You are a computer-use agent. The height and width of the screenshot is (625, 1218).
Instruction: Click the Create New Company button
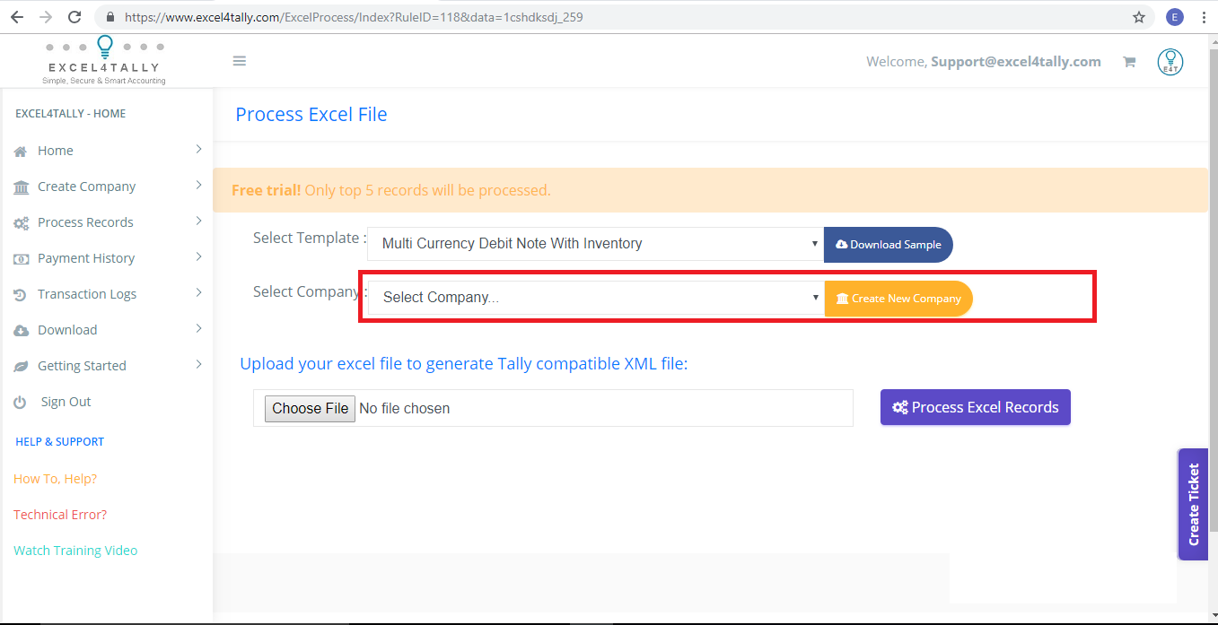tap(898, 299)
